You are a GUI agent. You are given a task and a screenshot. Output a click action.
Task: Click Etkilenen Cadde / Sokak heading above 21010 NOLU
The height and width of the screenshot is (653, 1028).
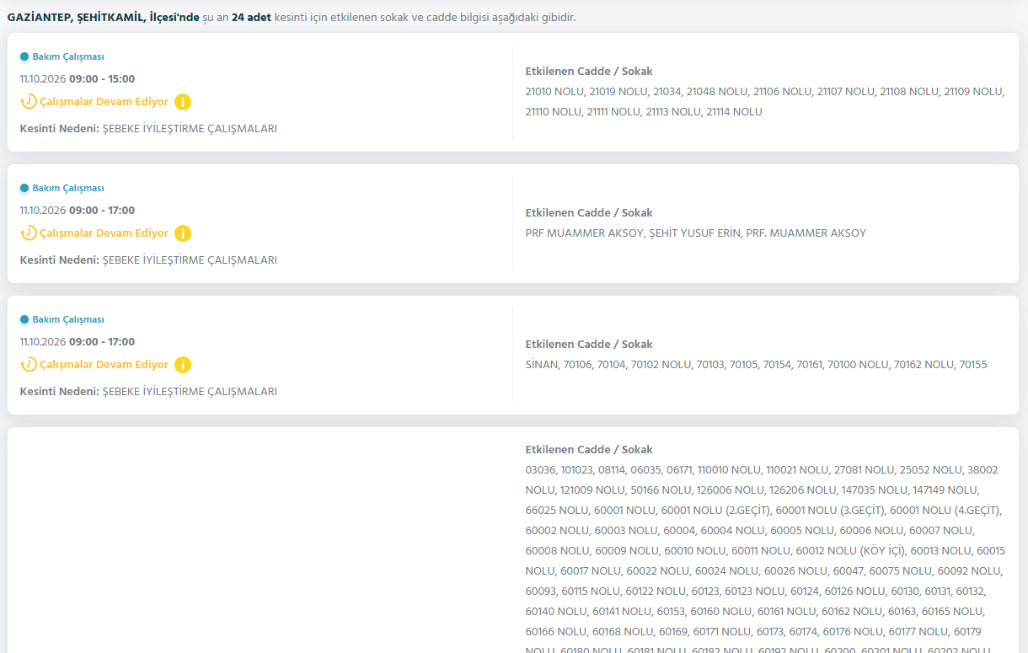pyautogui.click(x=589, y=72)
